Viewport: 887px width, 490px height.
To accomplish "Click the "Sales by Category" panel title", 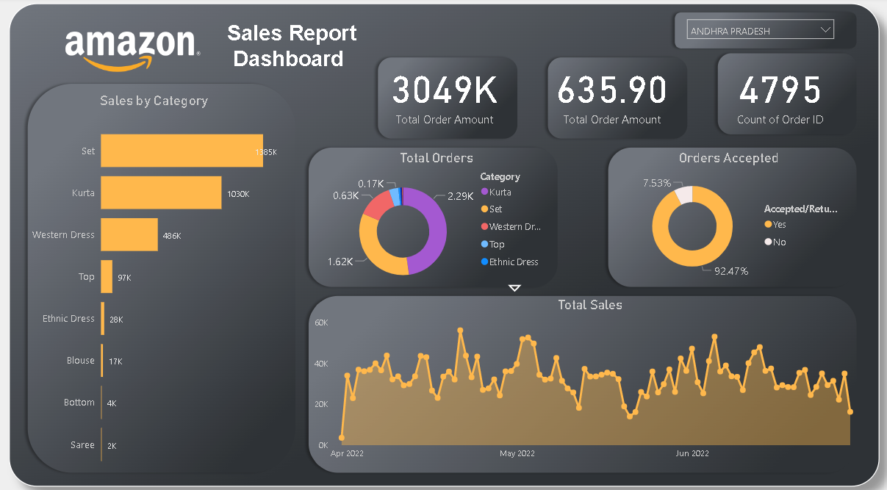I will tap(154, 101).
